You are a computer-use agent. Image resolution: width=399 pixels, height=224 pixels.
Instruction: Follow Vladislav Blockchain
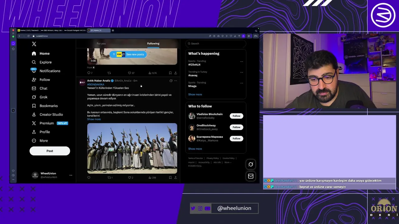[x=237, y=116]
